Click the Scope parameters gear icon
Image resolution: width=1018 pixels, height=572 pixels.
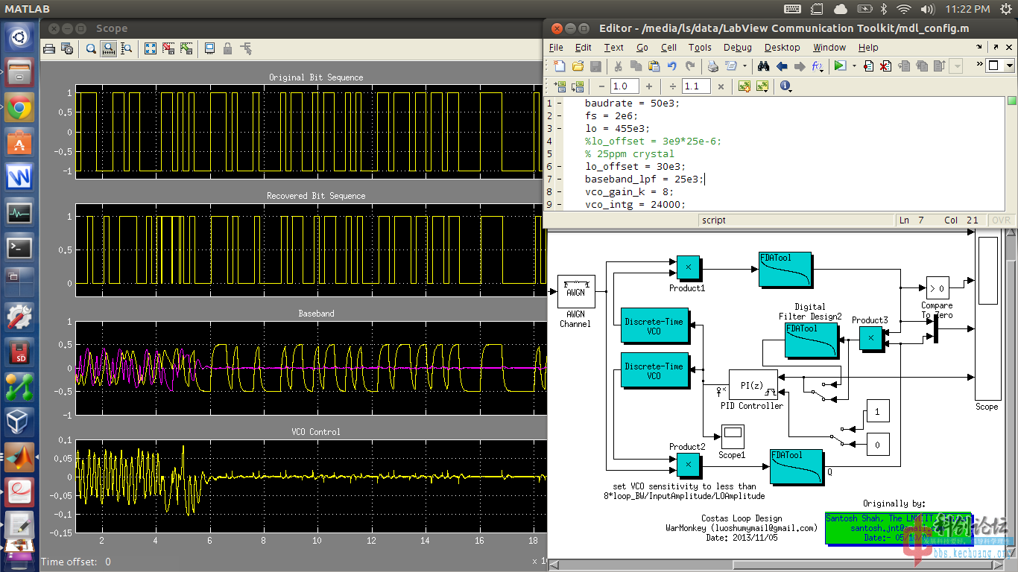coord(67,48)
